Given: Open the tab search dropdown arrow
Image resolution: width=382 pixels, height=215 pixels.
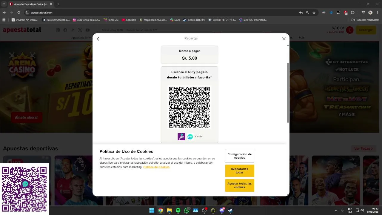Looking at the screenshot, I should click(4, 4).
